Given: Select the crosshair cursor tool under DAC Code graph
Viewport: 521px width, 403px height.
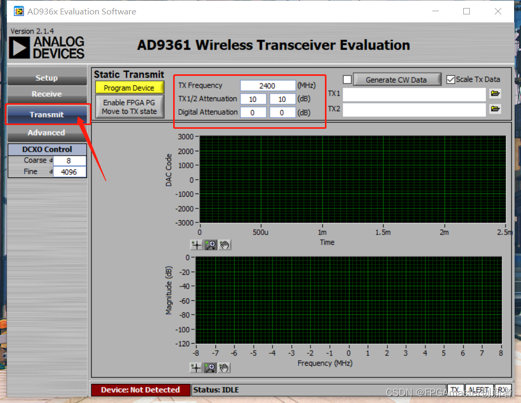Looking at the screenshot, I should pyautogui.click(x=197, y=245).
